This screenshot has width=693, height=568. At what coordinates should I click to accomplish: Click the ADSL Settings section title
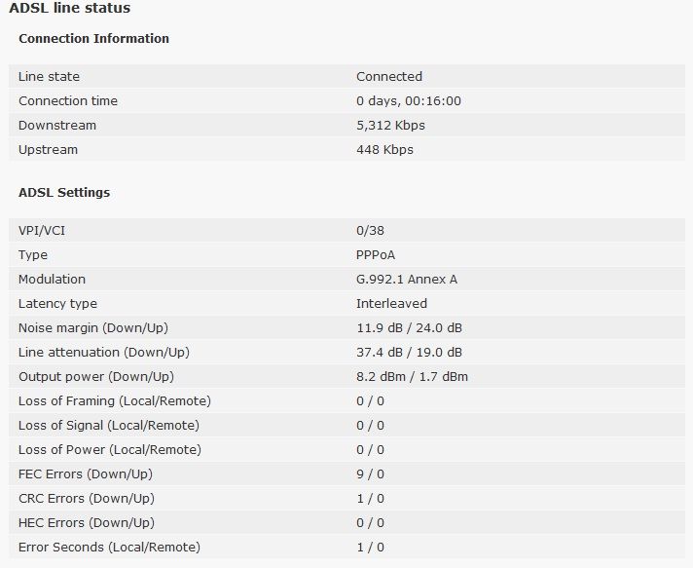click(x=64, y=193)
